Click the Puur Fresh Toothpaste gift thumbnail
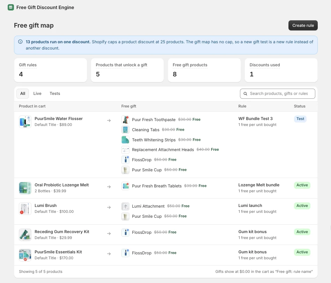This screenshot has width=331, height=283. (x=126, y=120)
